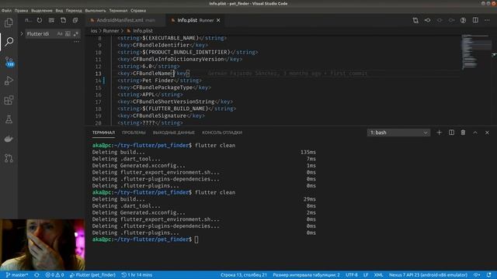Open the Выделение menu
Viewport: 497px width, 279px height.
pos(42,10)
